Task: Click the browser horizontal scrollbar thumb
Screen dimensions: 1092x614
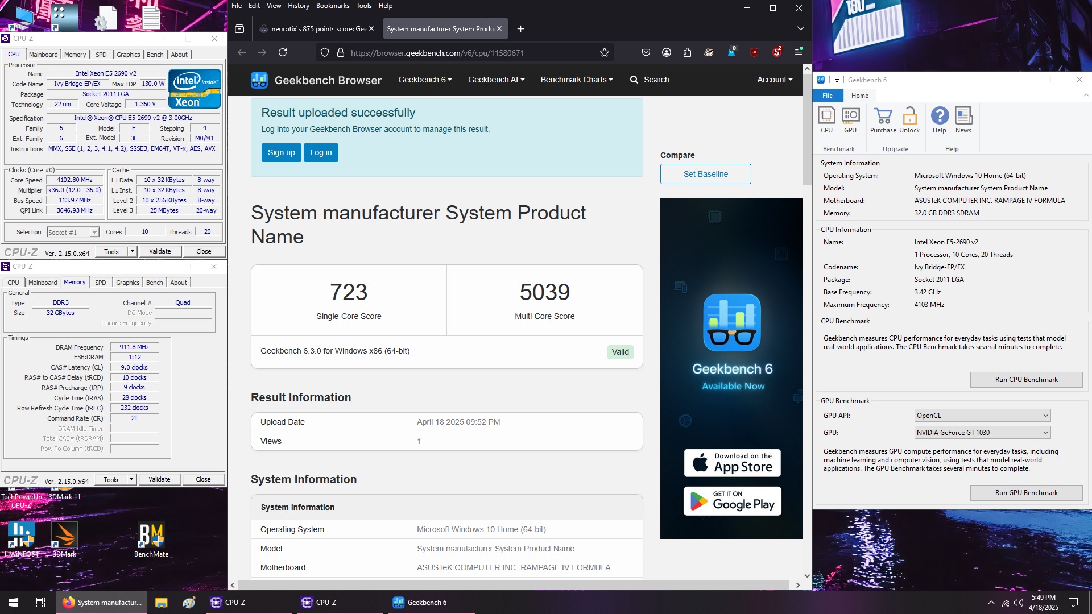Action: (513, 585)
